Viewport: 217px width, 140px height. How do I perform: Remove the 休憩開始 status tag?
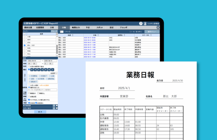[30, 76]
